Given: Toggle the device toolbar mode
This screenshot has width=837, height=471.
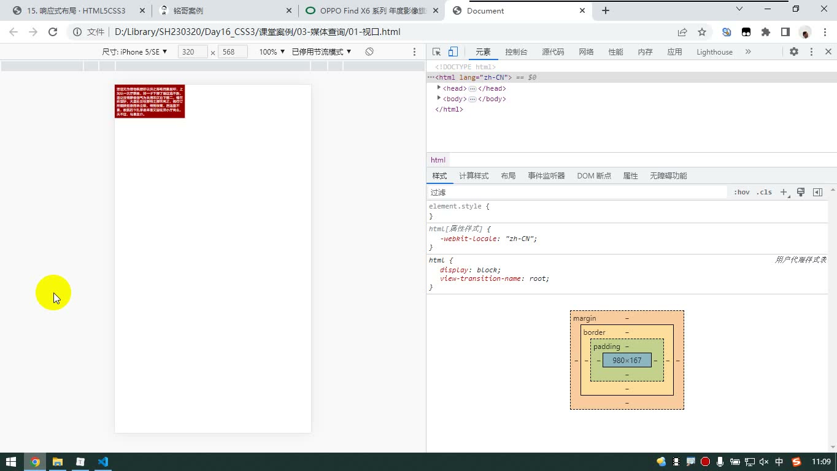Looking at the screenshot, I should 453,52.
